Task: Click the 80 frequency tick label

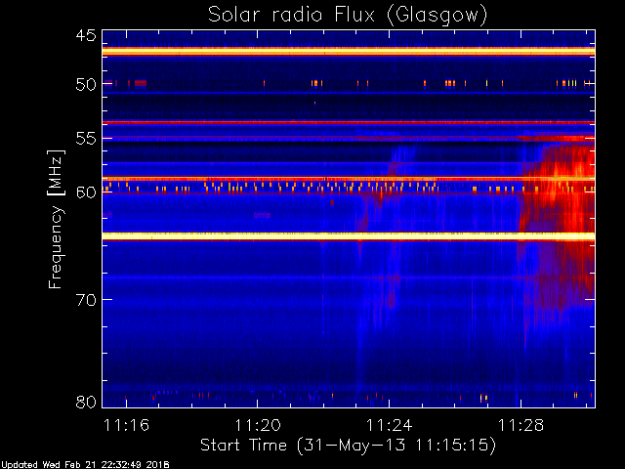Action: (86, 402)
